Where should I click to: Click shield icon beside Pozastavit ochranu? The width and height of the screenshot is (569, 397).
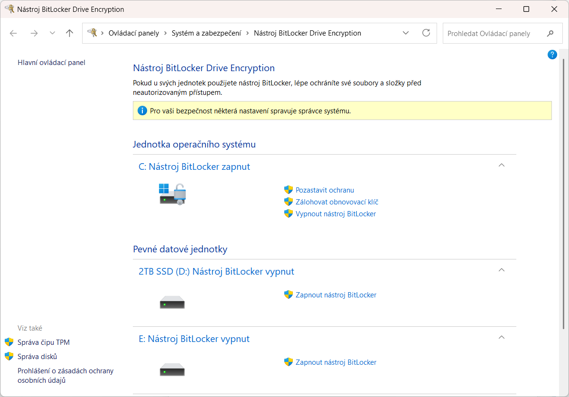click(x=289, y=190)
